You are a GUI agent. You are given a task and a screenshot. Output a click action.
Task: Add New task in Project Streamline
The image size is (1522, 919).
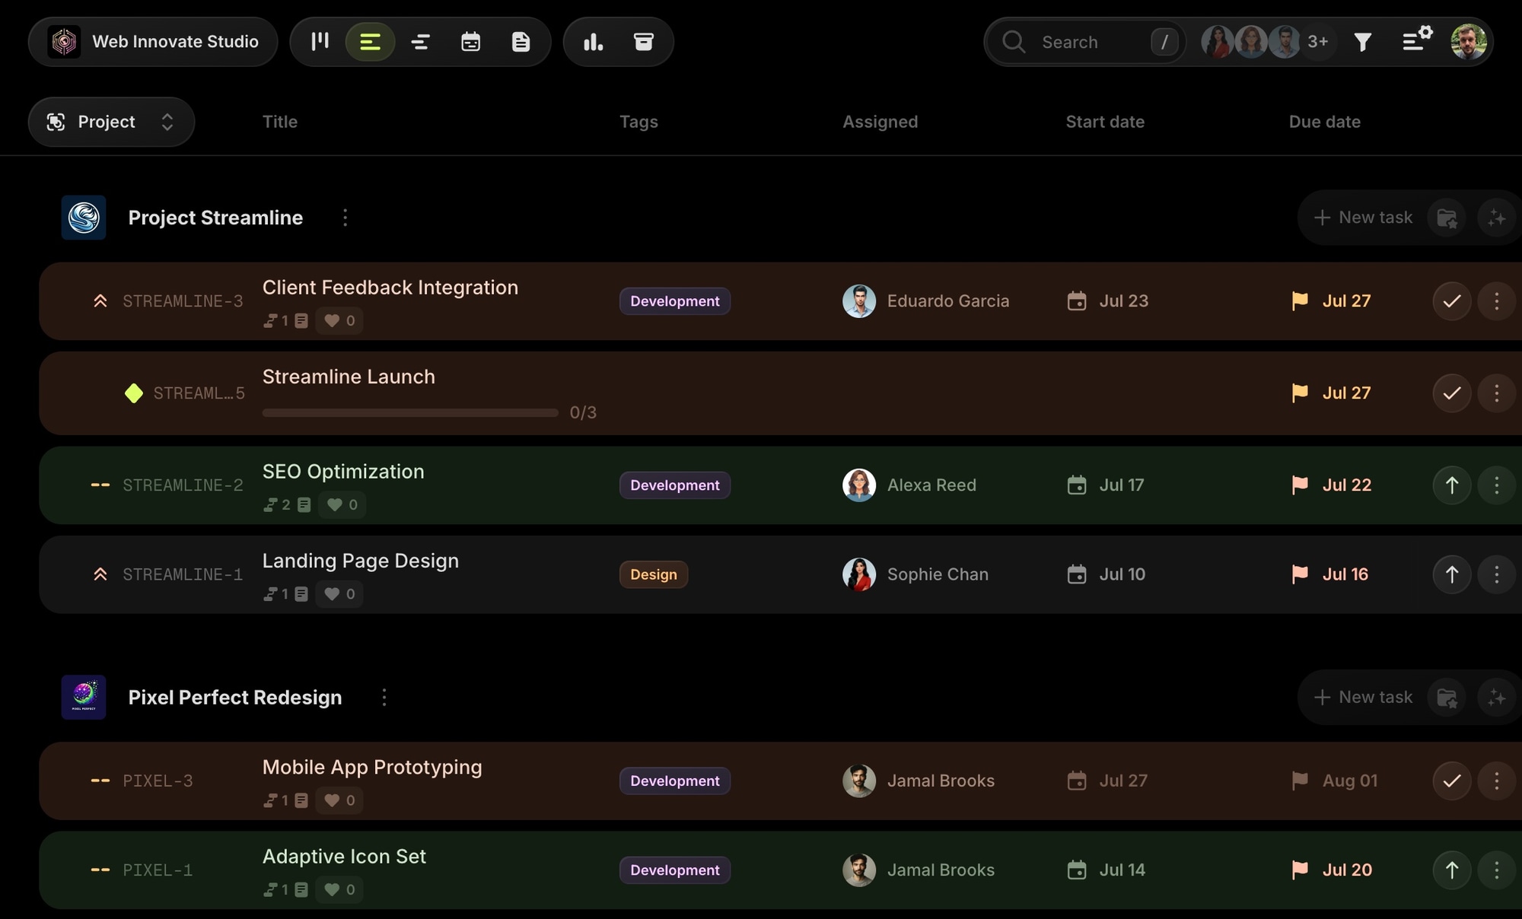[x=1363, y=218]
